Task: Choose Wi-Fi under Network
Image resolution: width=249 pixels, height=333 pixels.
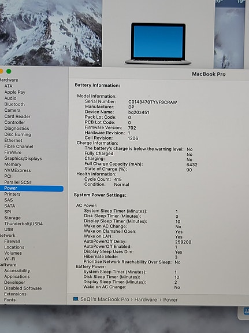Action: (x=10, y=259)
